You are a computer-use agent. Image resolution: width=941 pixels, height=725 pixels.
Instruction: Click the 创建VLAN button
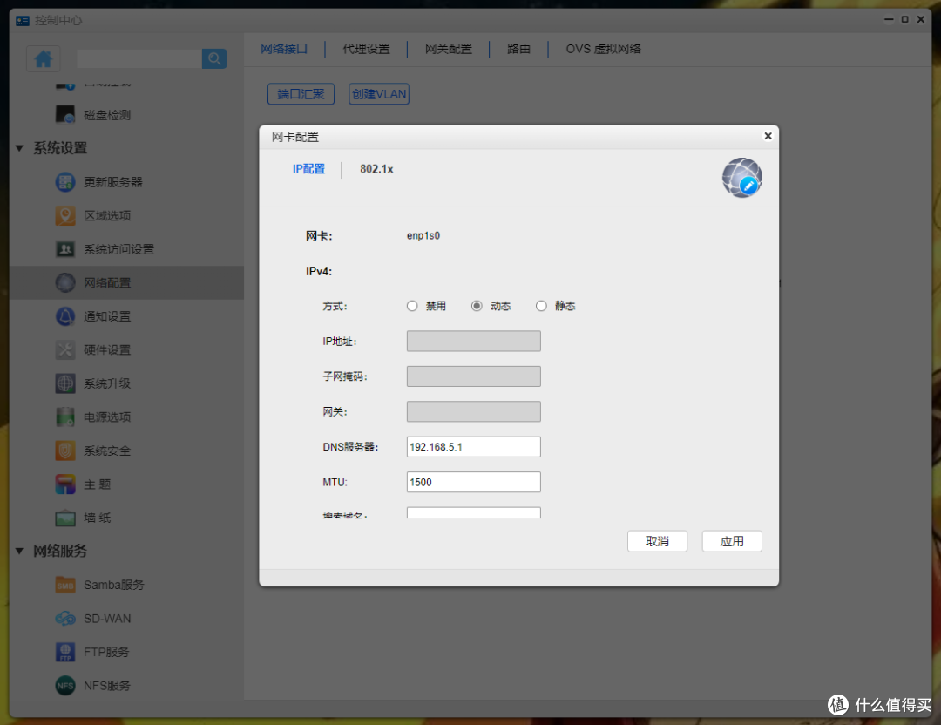click(x=378, y=93)
